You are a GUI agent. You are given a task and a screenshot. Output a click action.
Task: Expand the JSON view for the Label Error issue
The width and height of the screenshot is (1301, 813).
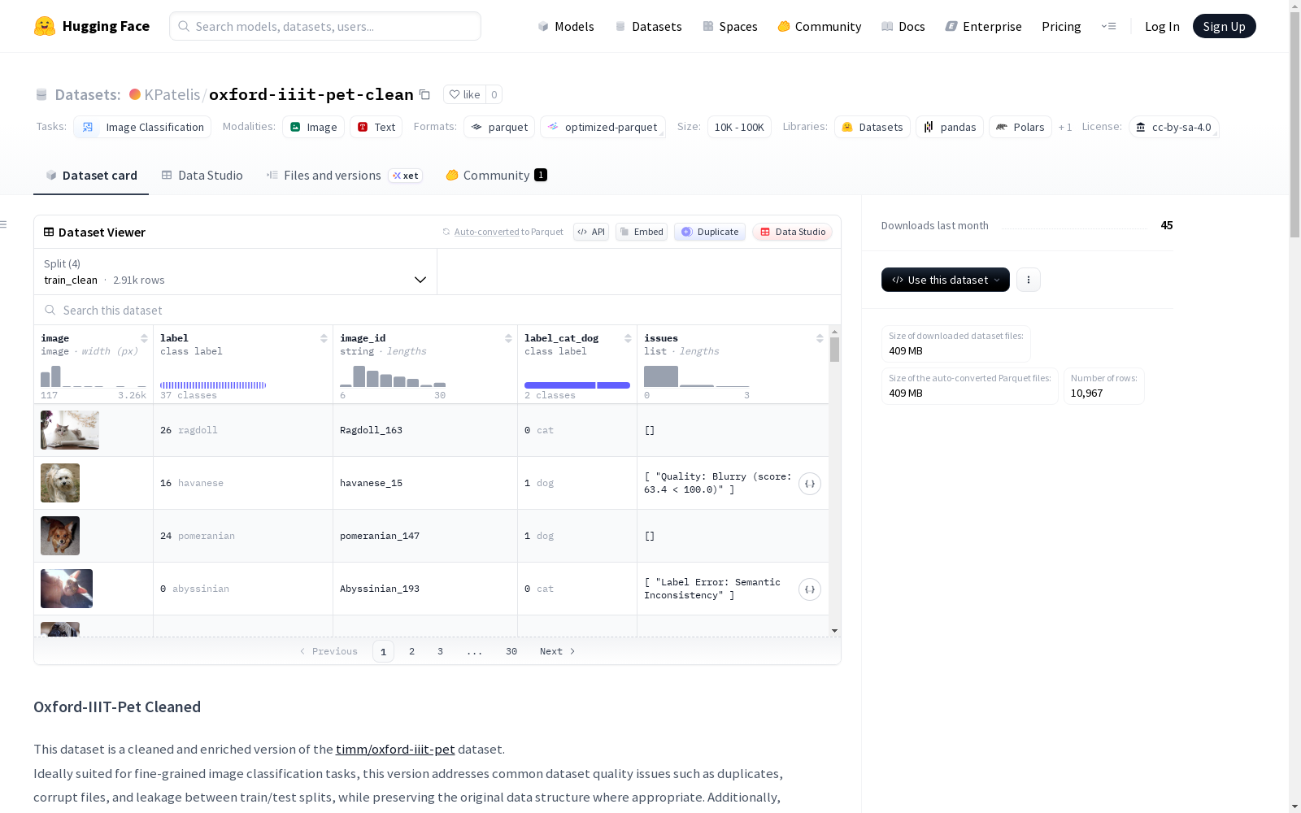(x=810, y=589)
